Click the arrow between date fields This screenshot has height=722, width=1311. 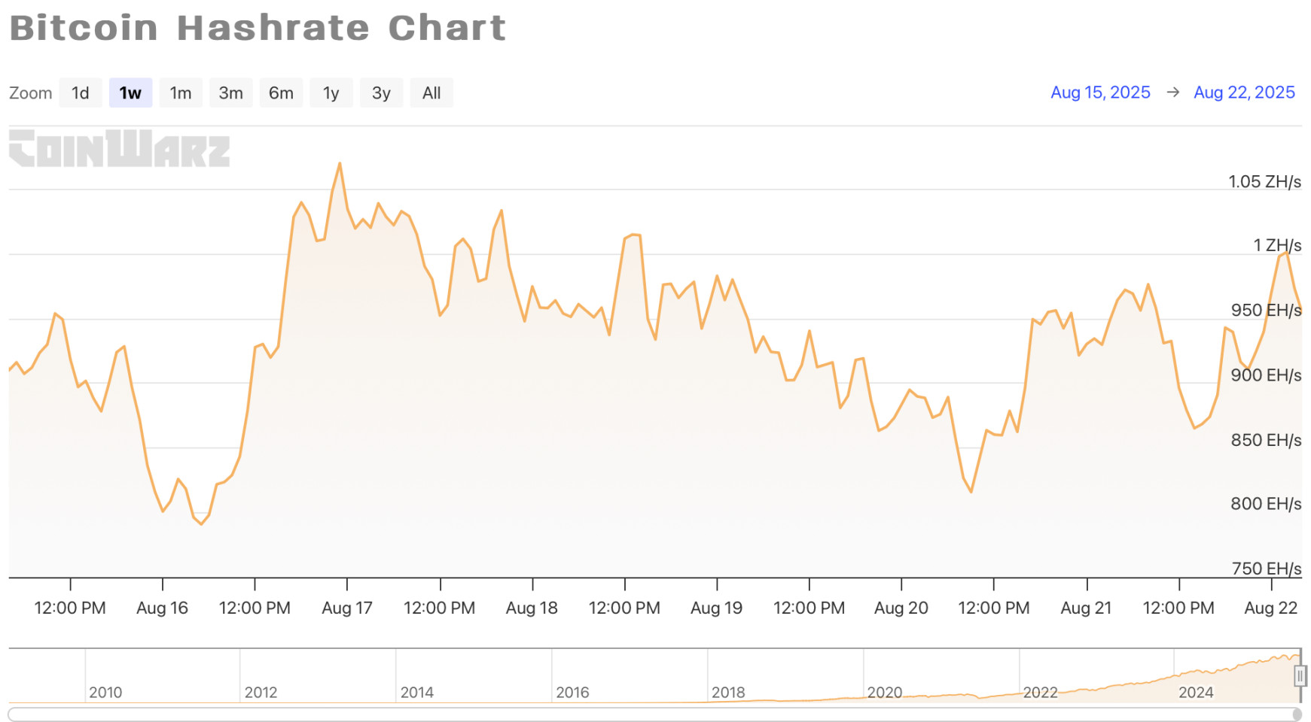coord(1172,92)
